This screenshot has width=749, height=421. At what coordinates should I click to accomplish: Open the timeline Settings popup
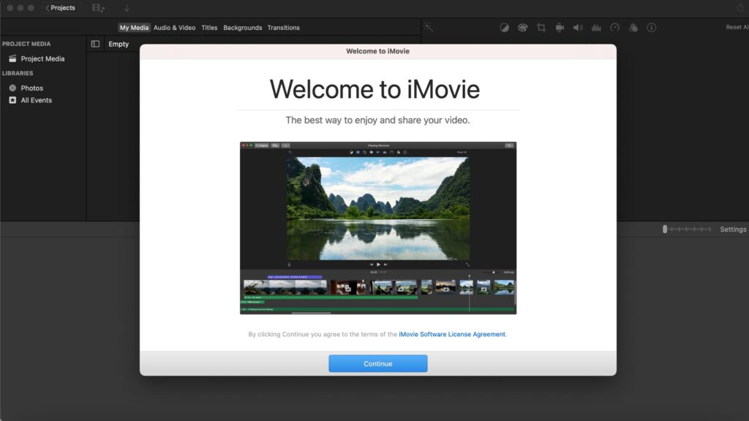[x=733, y=229]
